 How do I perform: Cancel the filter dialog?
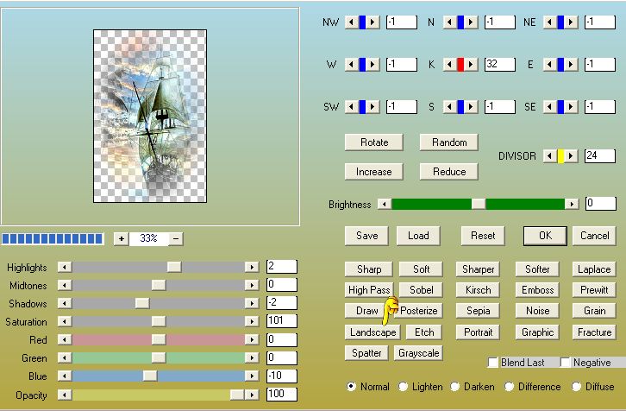(x=594, y=236)
